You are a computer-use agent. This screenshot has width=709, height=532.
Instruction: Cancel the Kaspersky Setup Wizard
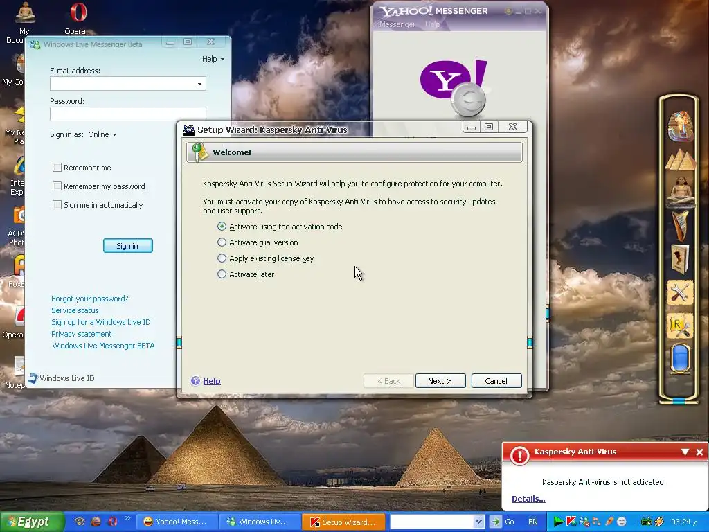(496, 381)
